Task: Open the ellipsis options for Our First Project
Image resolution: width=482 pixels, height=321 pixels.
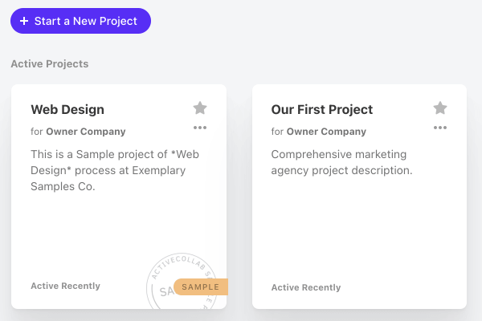Action: pos(440,128)
